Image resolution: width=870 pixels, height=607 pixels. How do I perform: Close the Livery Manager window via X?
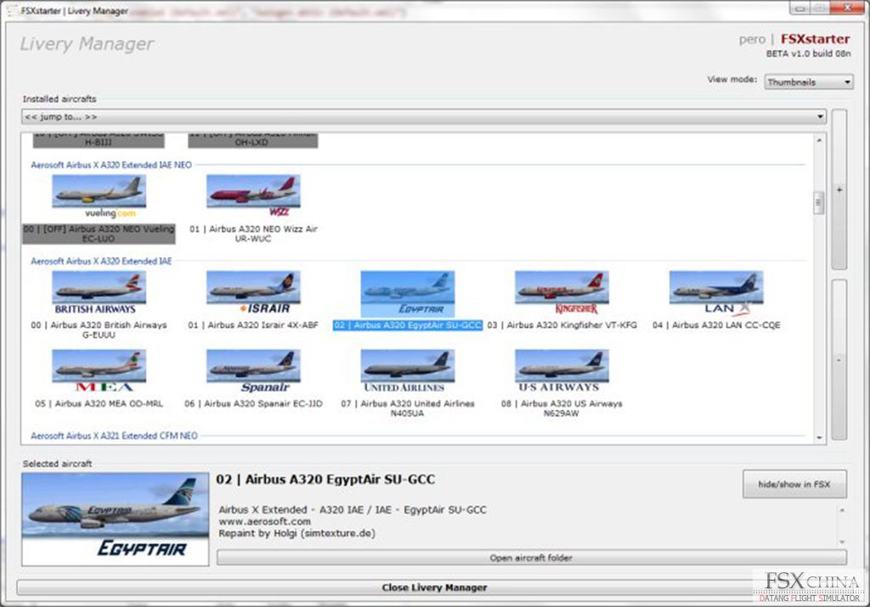(847, 8)
